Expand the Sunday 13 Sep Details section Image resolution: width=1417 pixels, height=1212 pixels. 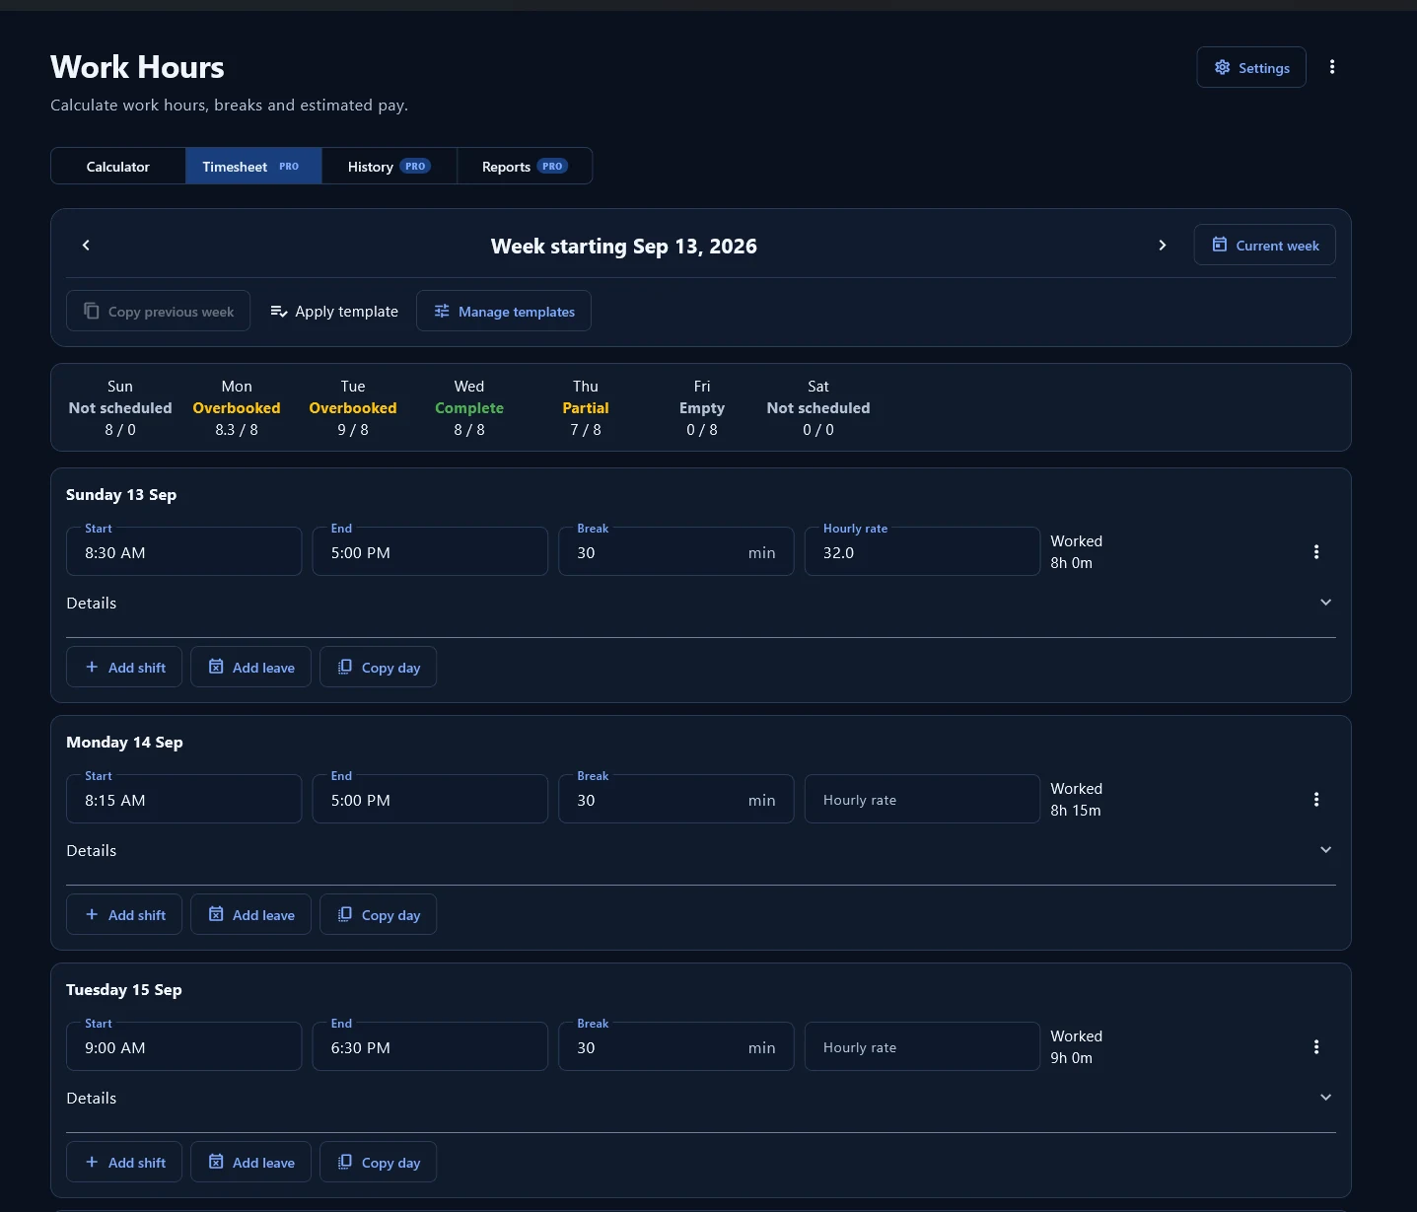[x=700, y=603]
